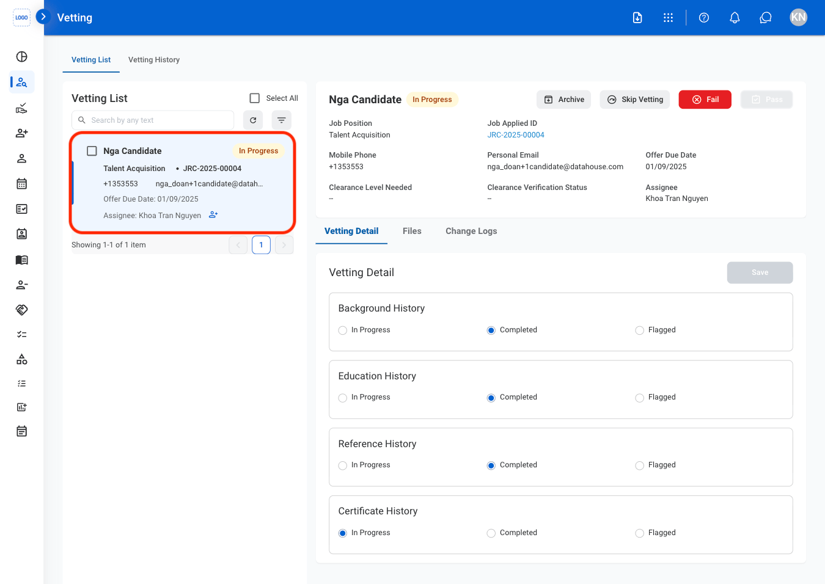Tick the Select All checkbox

tap(255, 98)
